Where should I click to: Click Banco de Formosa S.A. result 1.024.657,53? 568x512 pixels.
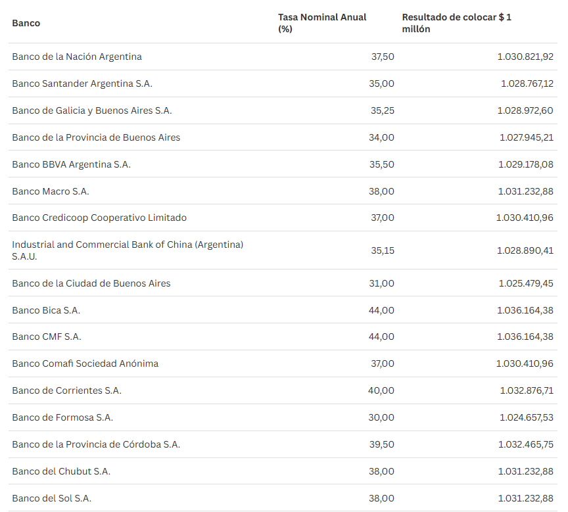pos(526,417)
